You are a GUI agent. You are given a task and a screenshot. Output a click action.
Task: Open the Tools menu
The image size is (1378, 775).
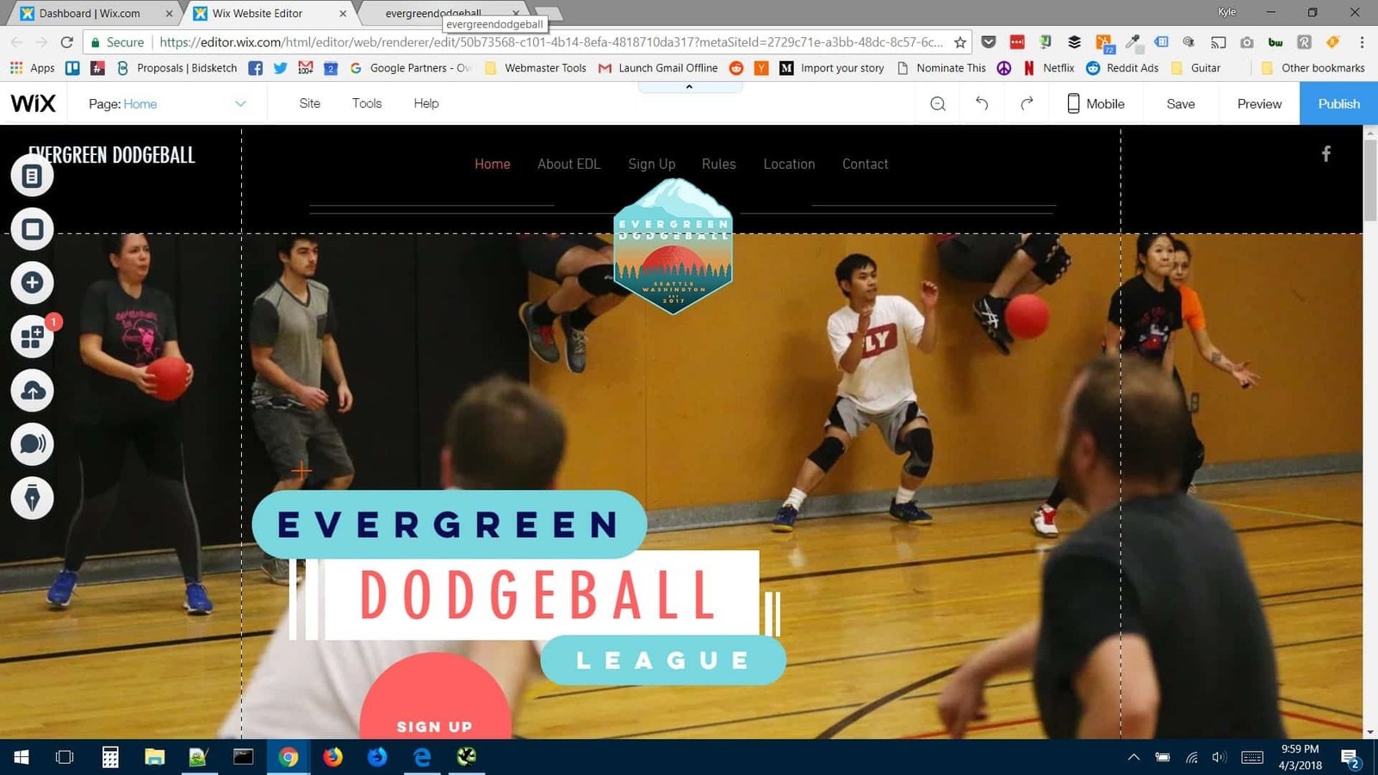[367, 103]
